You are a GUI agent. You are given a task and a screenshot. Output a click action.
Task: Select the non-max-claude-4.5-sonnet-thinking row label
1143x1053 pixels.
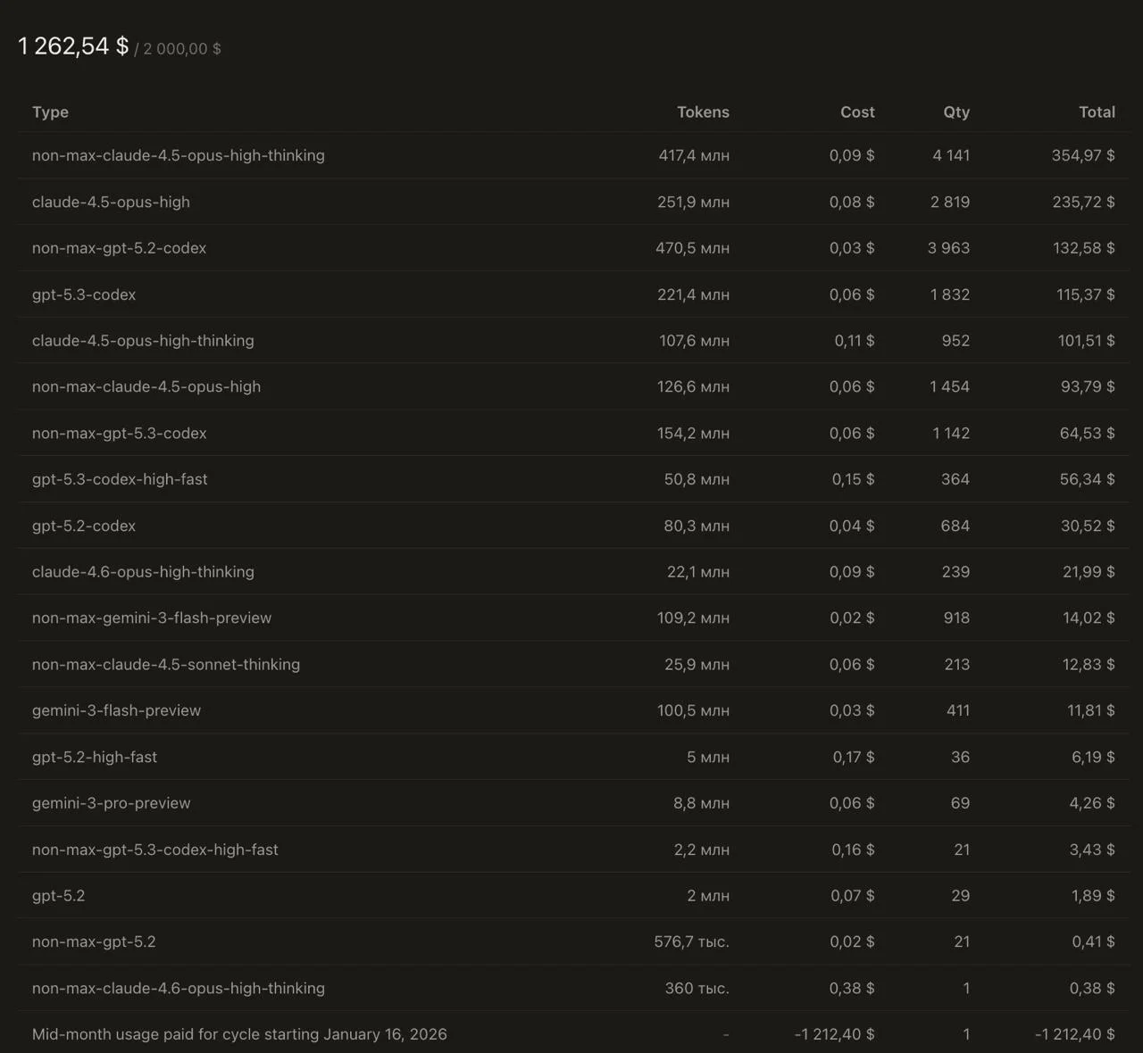pyautogui.click(x=166, y=665)
